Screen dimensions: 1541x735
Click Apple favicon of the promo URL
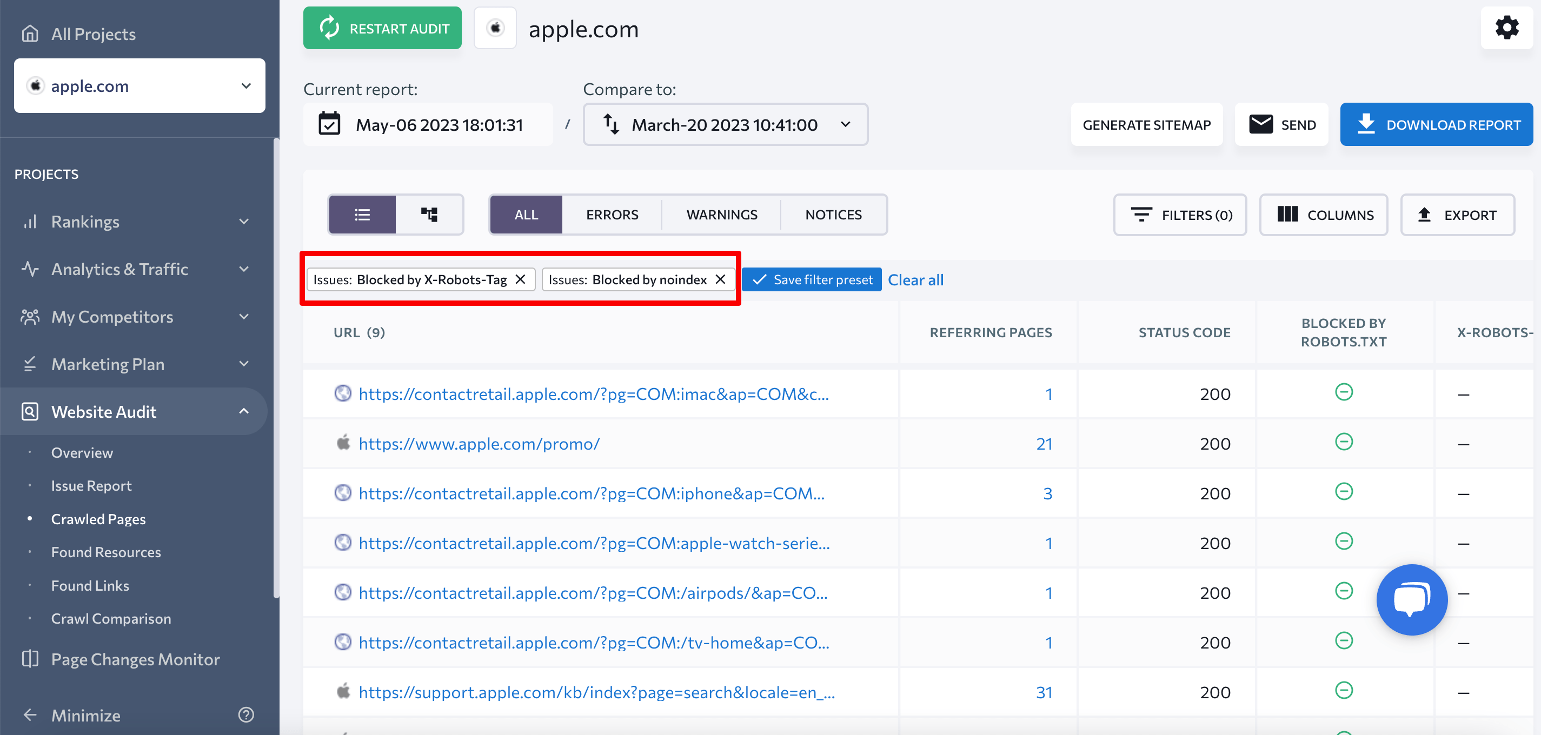tap(343, 443)
